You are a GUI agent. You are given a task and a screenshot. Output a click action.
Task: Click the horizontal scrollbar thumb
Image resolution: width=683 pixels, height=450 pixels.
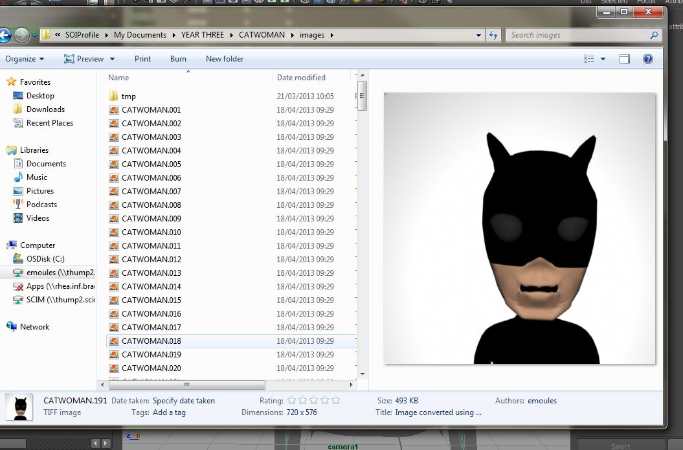coord(187,385)
